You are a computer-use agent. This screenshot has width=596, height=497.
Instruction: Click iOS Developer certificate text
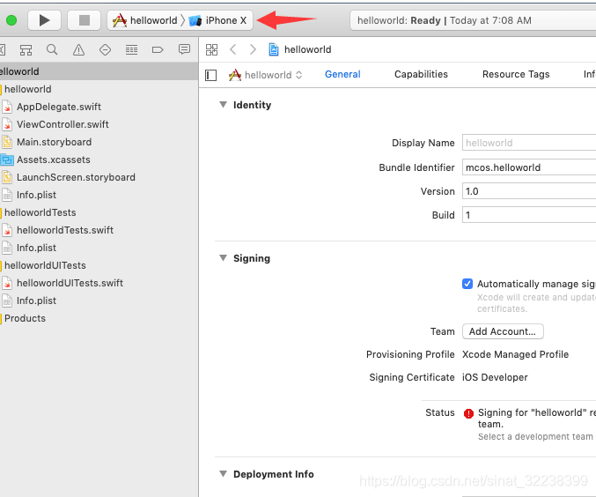pos(495,377)
